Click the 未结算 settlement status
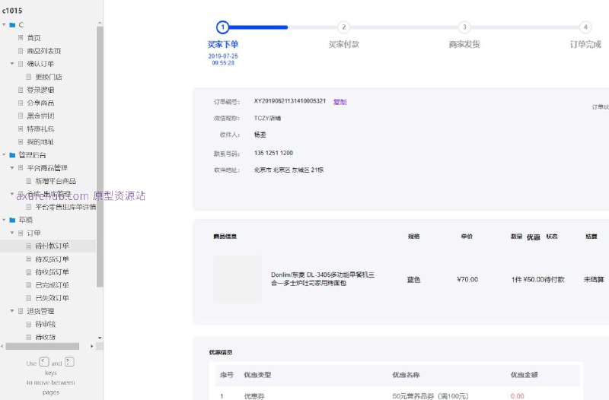This screenshot has width=609, height=400. [594, 279]
